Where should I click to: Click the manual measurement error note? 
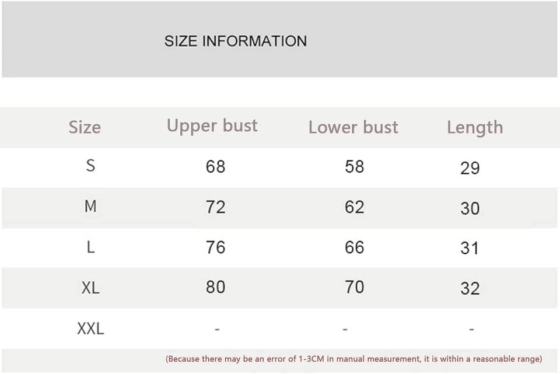[353, 359]
